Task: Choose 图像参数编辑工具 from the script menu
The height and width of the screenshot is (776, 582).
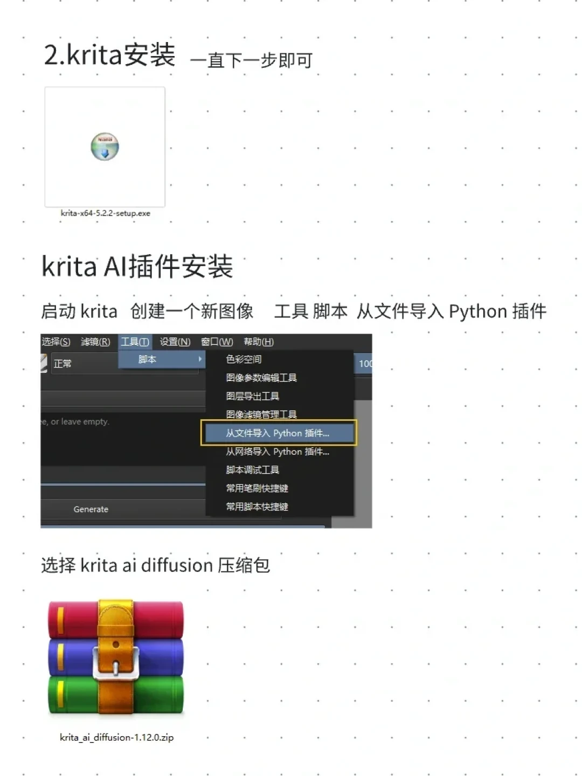Action: pos(279,378)
